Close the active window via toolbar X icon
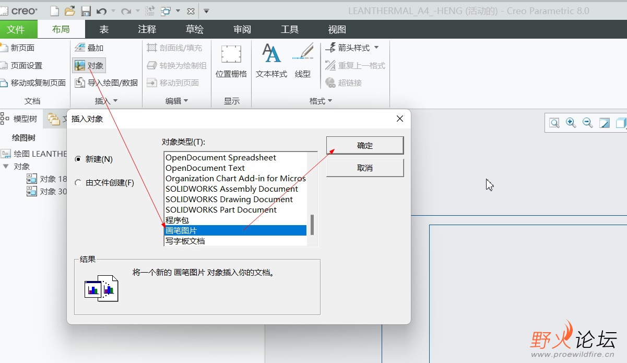 (191, 10)
